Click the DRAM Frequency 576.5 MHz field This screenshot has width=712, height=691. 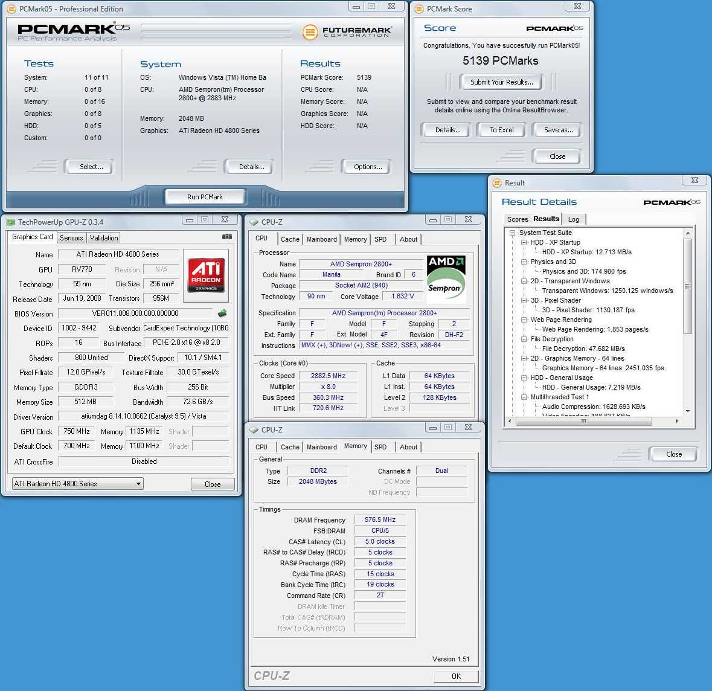click(x=380, y=519)
